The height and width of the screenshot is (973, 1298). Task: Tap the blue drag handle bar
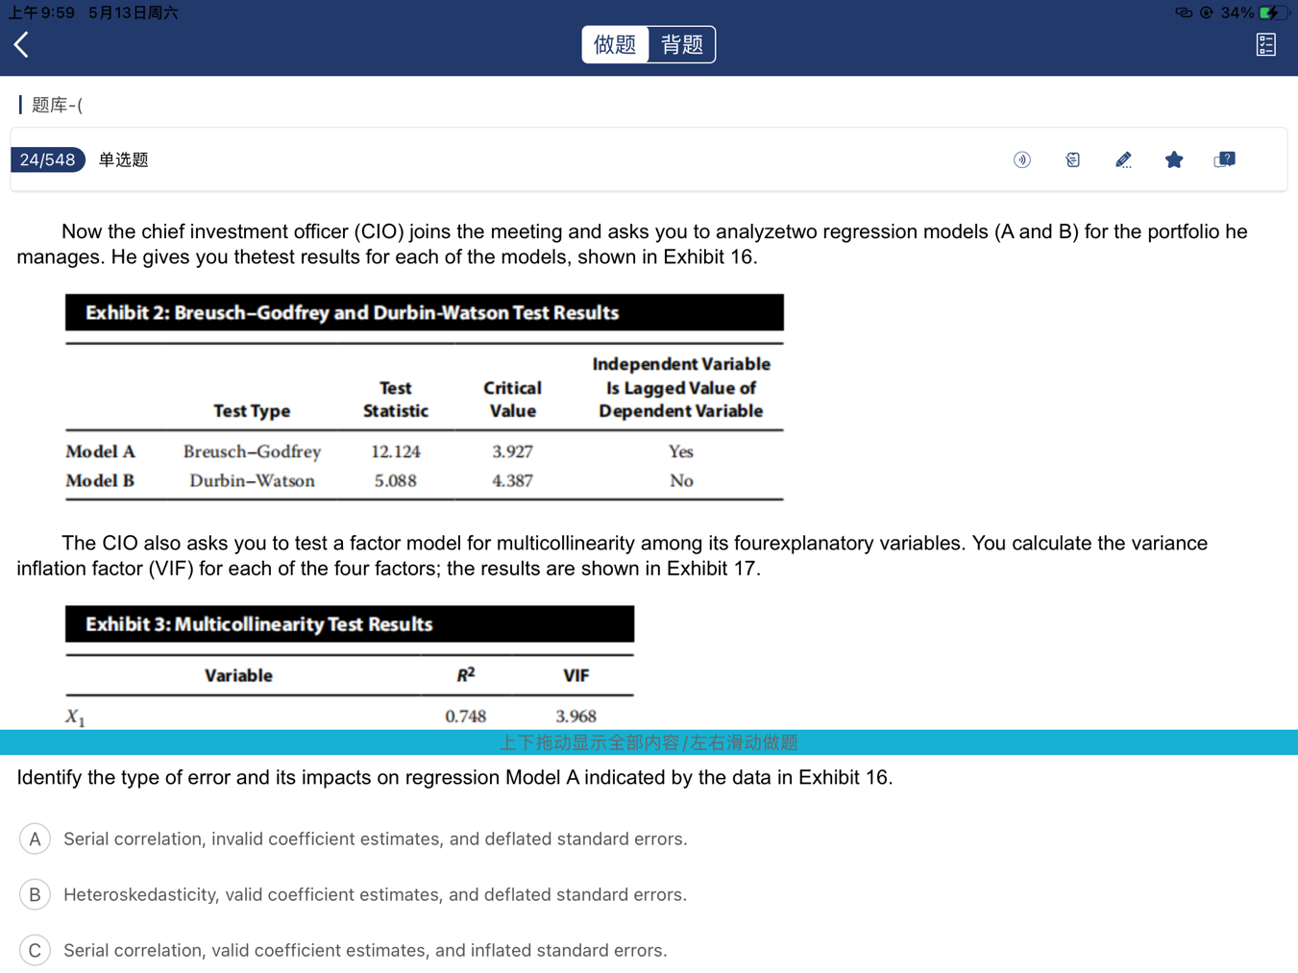[649, 742]
